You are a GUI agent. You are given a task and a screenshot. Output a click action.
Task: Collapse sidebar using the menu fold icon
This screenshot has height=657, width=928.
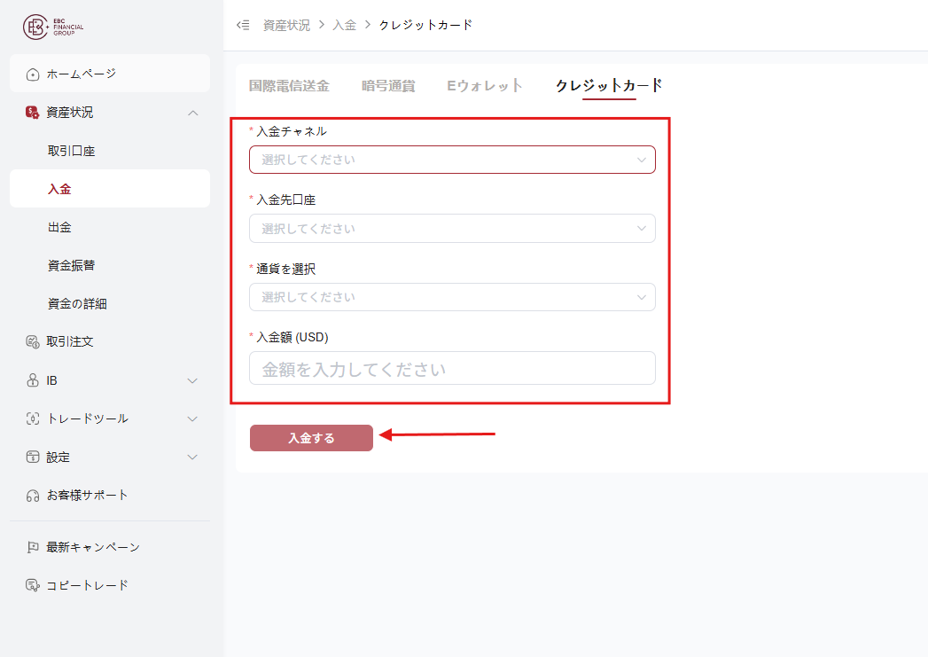click(x=243, y=25)
